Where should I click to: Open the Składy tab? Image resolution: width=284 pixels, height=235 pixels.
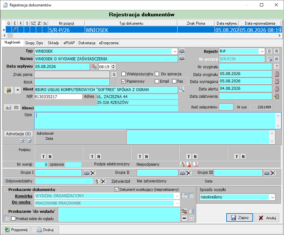click(x=53, y=43)
